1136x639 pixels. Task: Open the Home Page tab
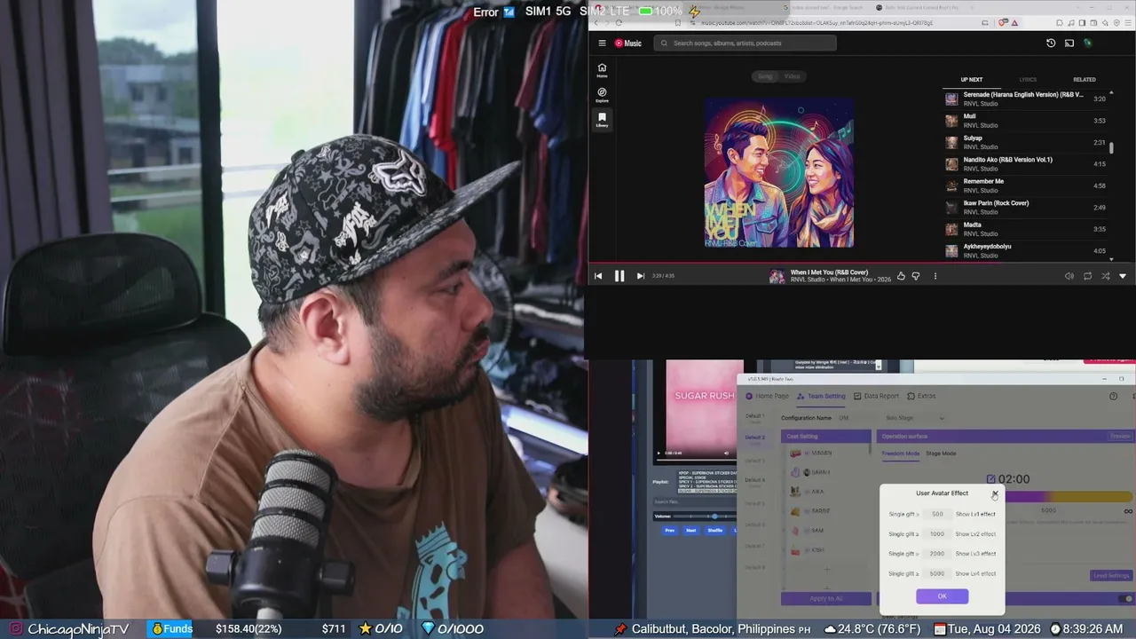click(767, 396)
